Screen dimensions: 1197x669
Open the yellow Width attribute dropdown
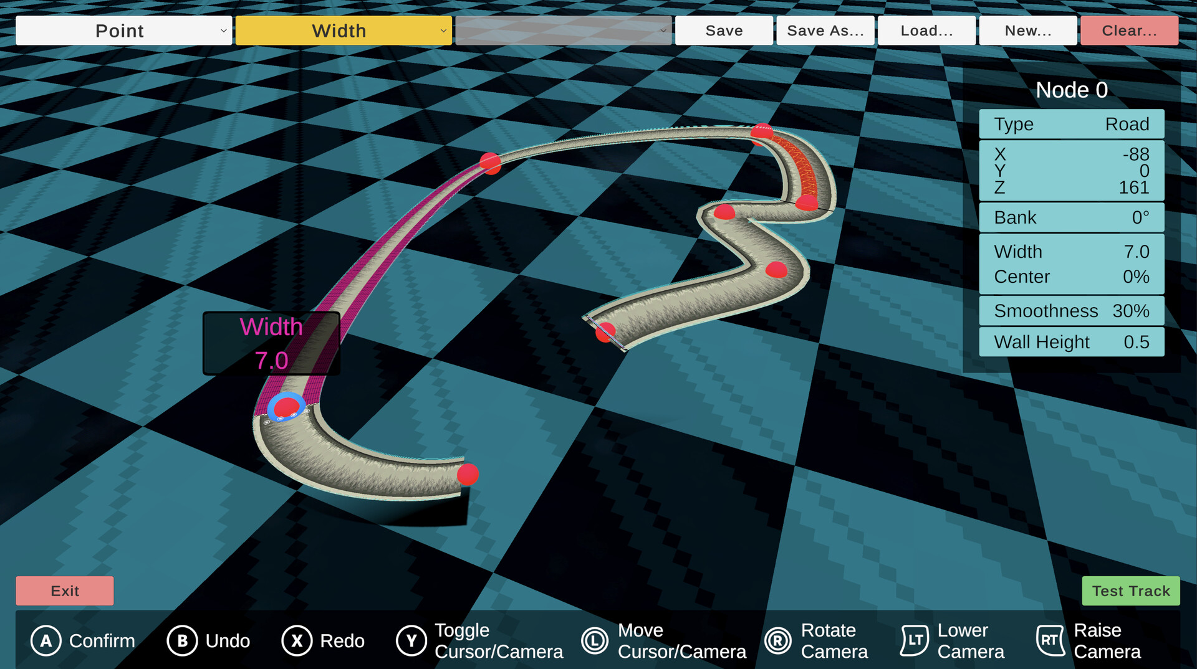[x=342, y=30]
